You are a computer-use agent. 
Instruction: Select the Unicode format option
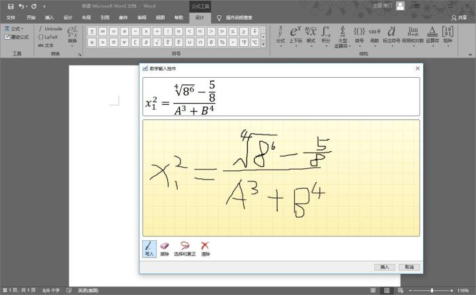click(x=52, y=29)
